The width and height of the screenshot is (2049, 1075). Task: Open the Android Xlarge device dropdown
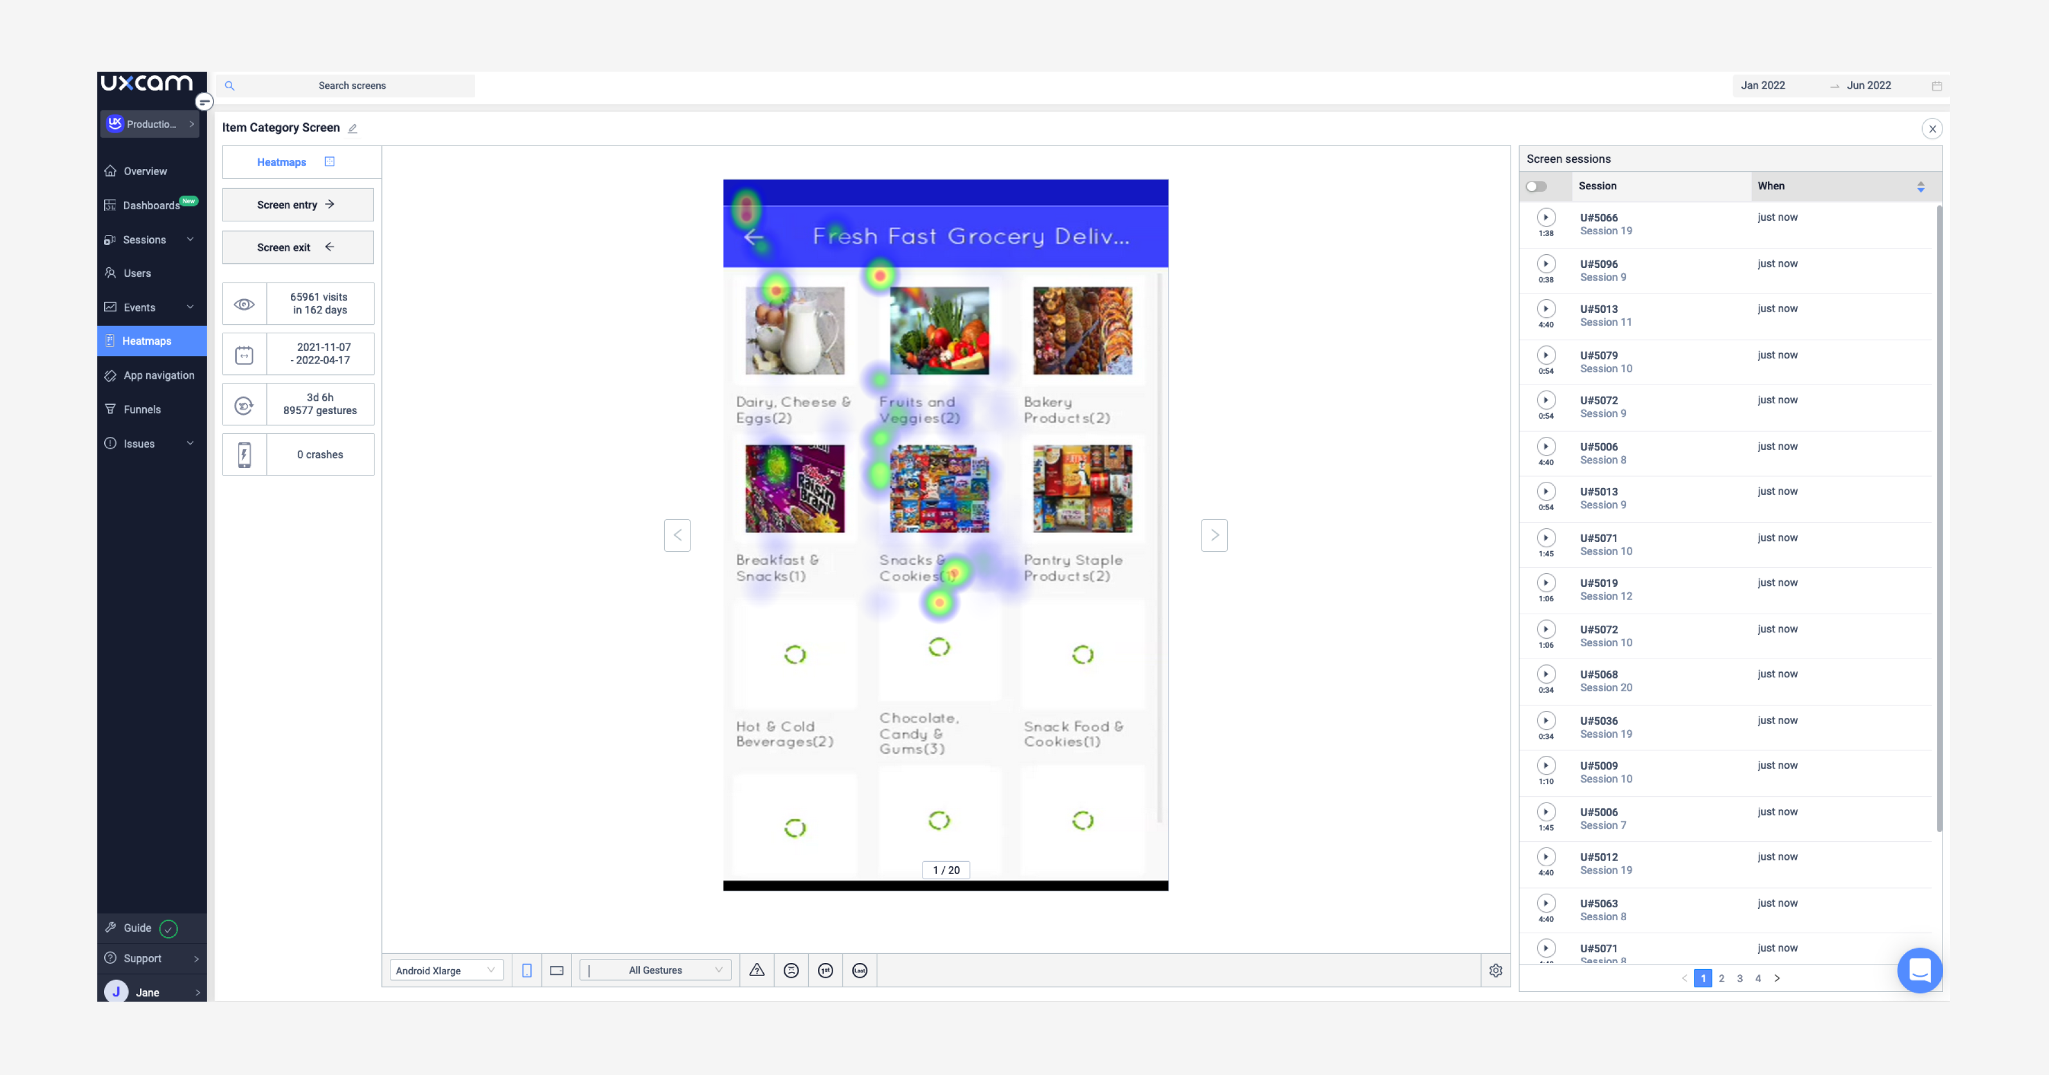[x=446, y=970]
